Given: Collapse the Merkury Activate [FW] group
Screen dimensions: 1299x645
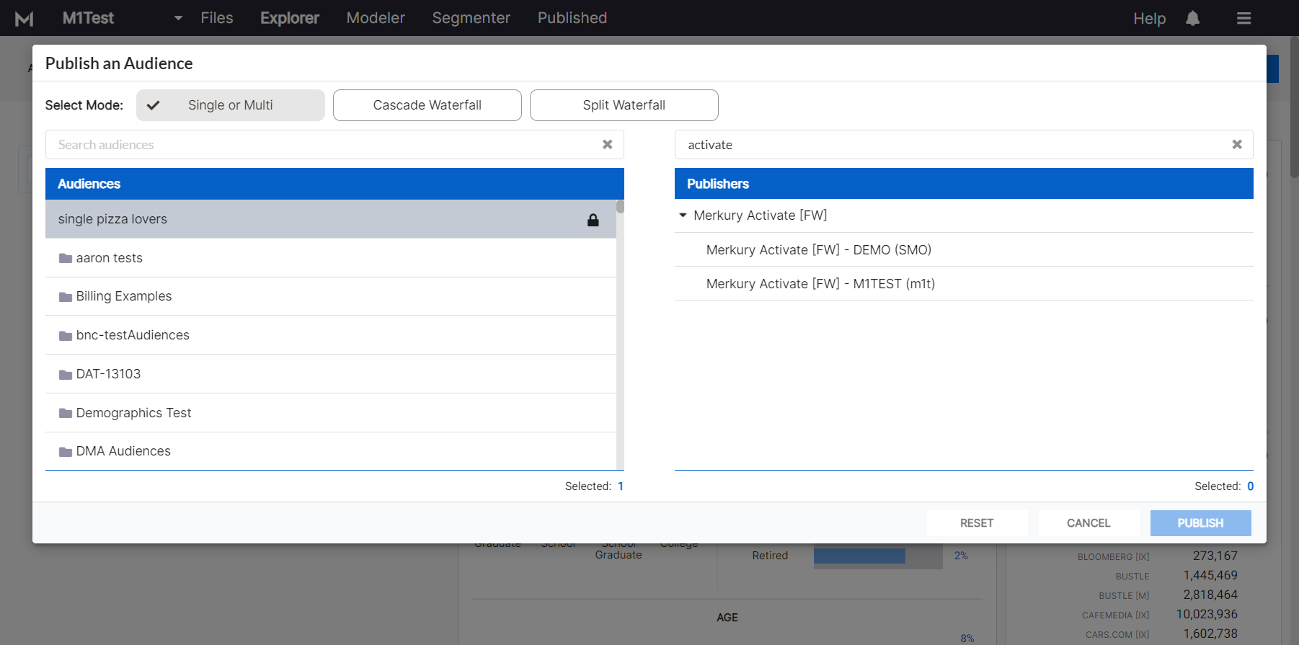Looking at the screenshot, I should click(x=683, y=215).
